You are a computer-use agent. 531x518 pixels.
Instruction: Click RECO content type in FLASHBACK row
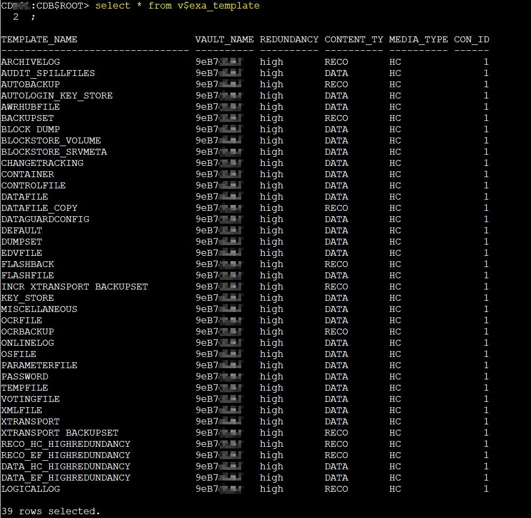point(336,264)
